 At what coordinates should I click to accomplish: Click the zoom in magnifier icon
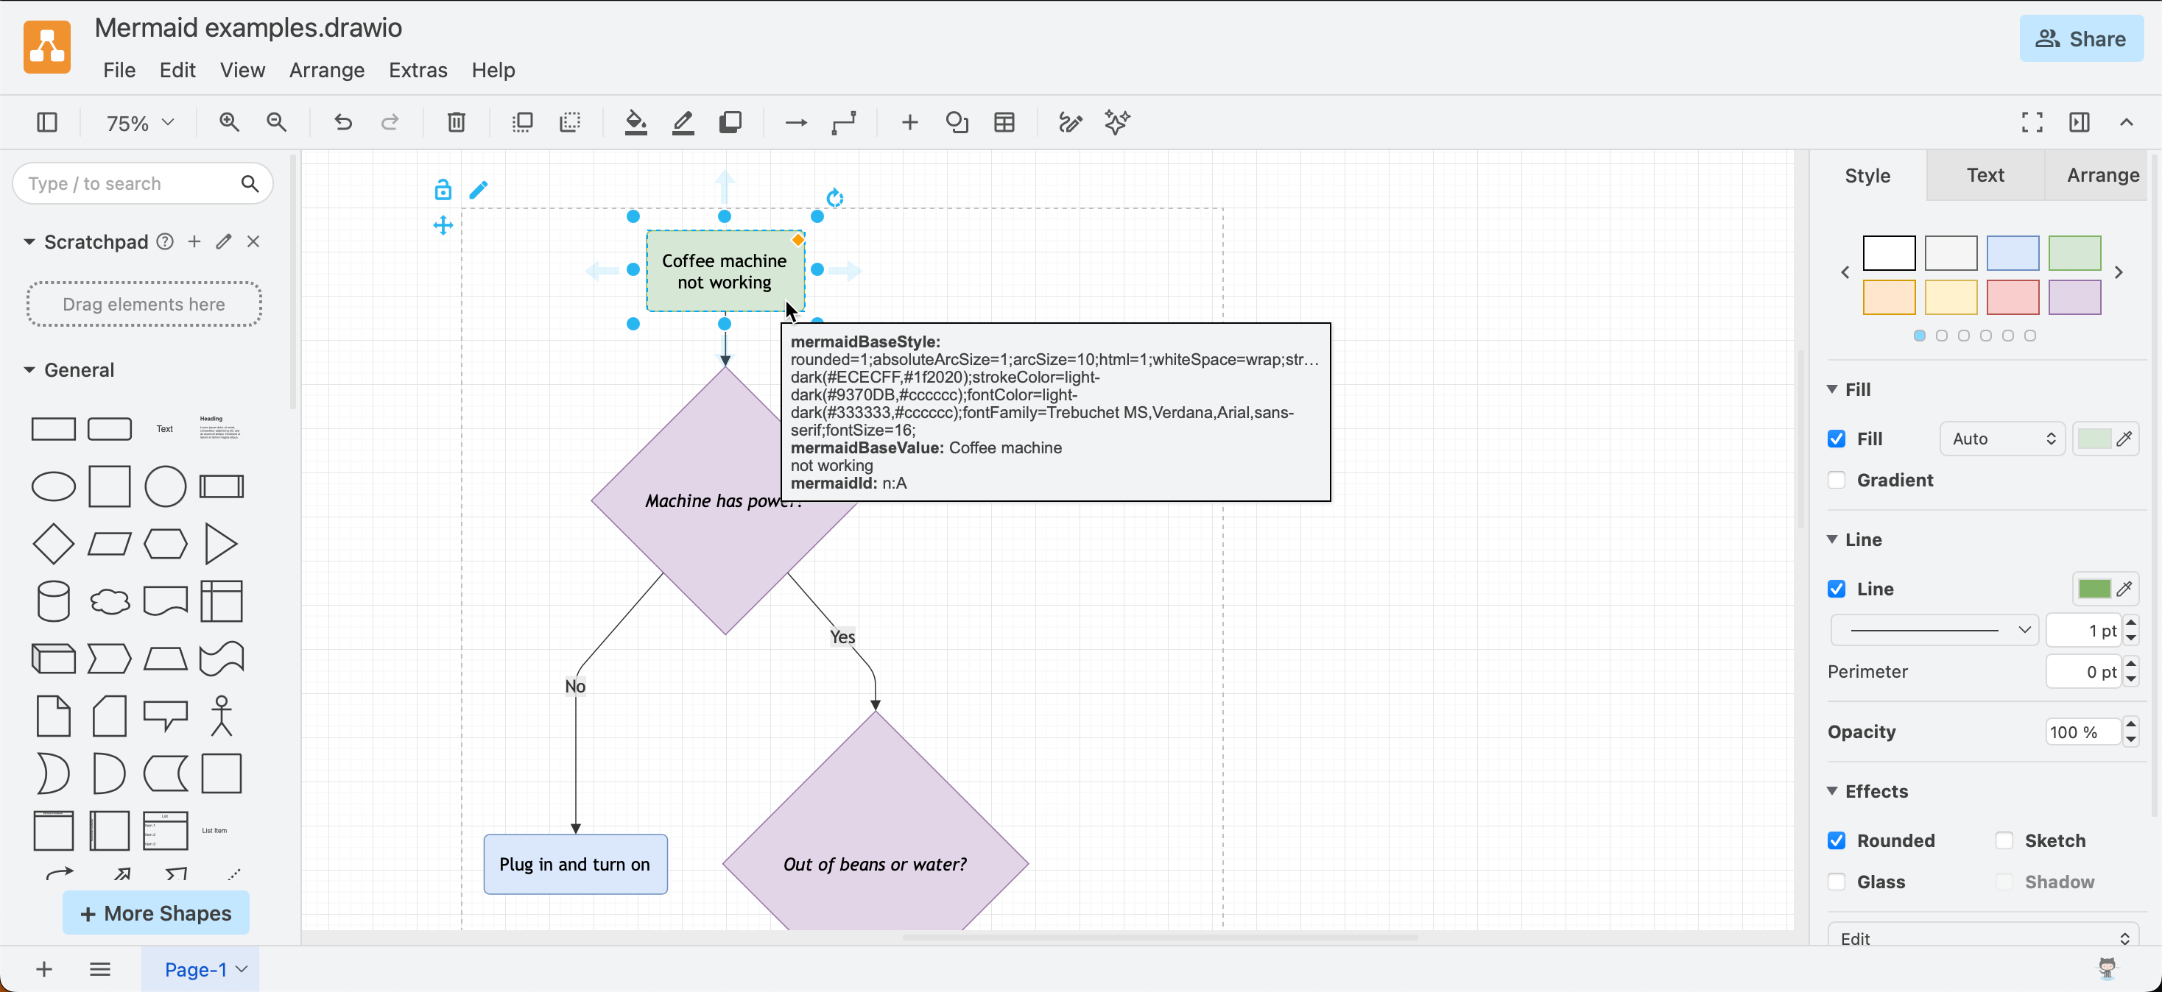[229, 122]
